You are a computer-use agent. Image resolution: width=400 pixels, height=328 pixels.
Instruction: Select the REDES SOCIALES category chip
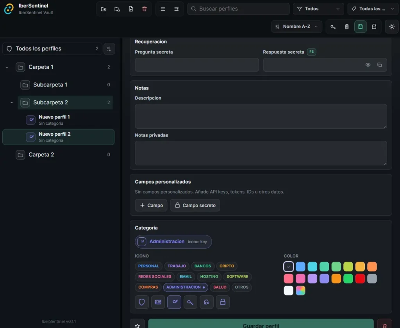point(155,277)
